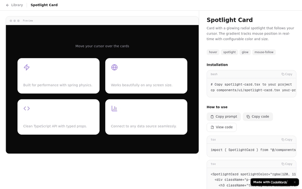Copy the bash installation snippet
This screenshot has width=302, height=189.
(287, 74)
